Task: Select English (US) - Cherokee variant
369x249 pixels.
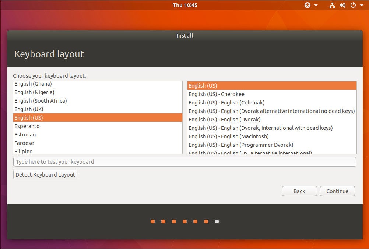Action: pyautogui.click(x=272, y=94)
